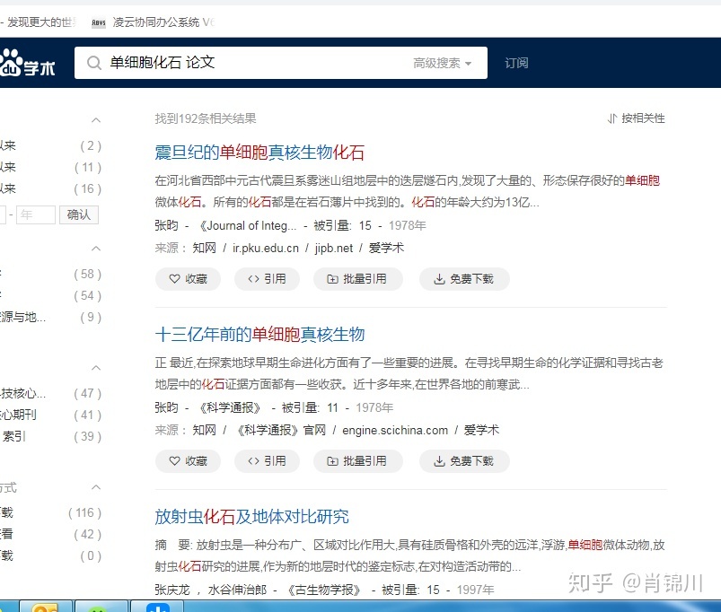Click the Baidu Xueshu paw logo
The width and height of the screenshot is (721, 612).
pos(13,63)
